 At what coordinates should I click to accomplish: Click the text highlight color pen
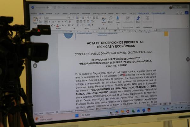coord(52,25)
